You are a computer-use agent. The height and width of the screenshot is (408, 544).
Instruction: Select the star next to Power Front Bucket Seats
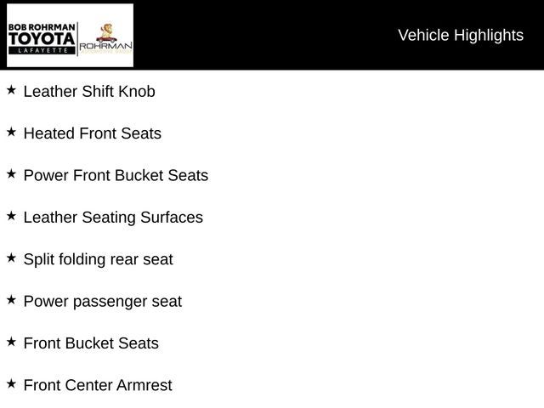(x=11, y=173)
